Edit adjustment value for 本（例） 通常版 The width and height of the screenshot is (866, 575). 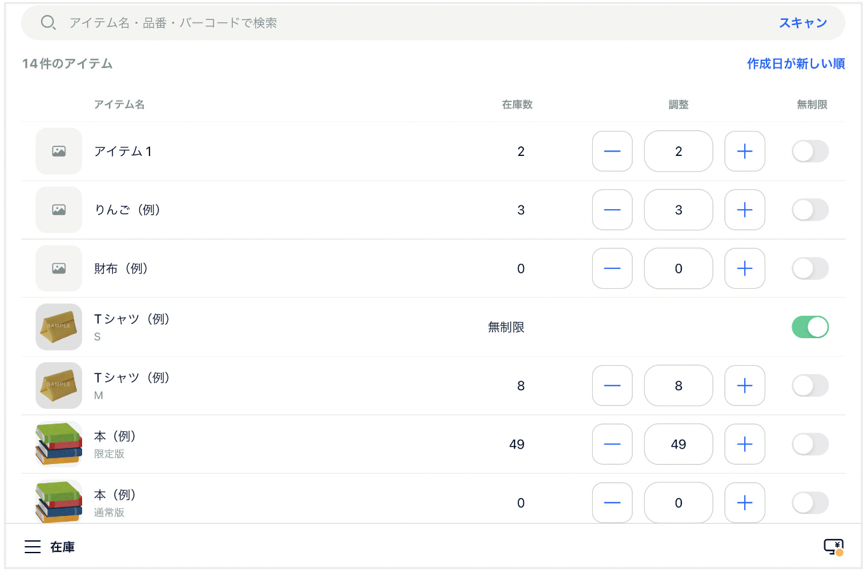coord(678,502)
